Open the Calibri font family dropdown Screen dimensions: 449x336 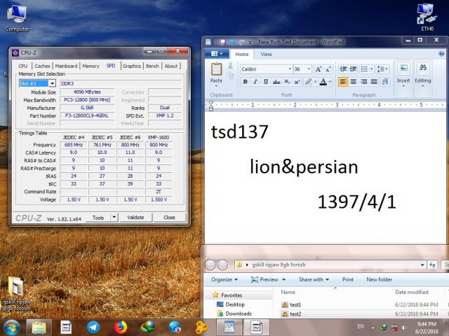click(x=290, y=69)
